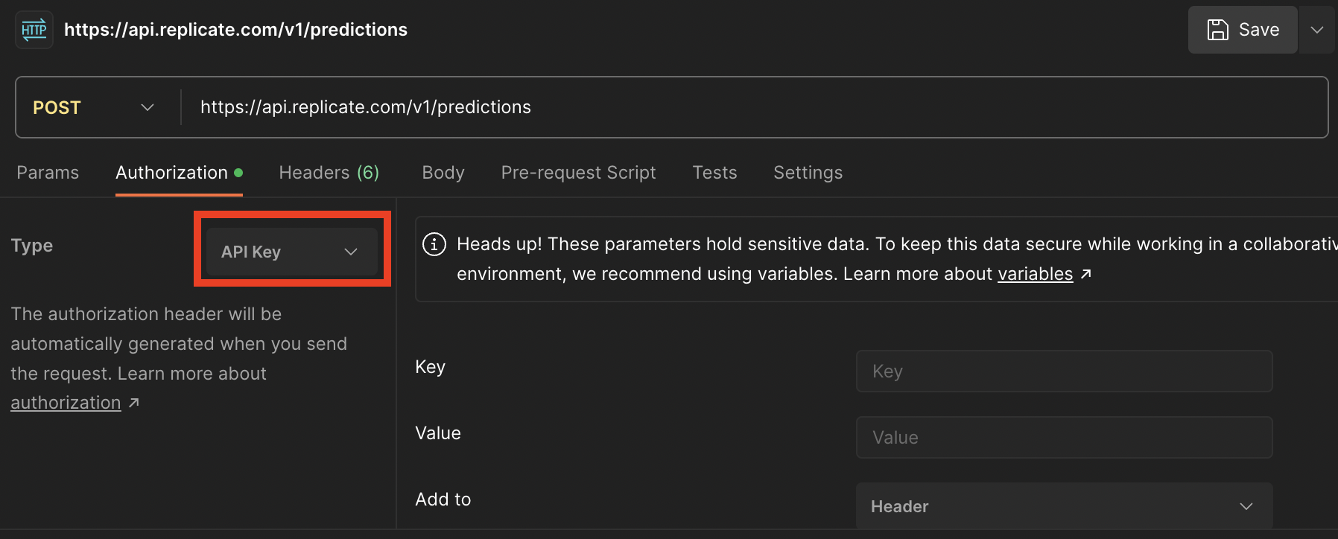The image size is (1338, 539).
Task: Click the floppy disk Save icon
Action: [1217, 30]
